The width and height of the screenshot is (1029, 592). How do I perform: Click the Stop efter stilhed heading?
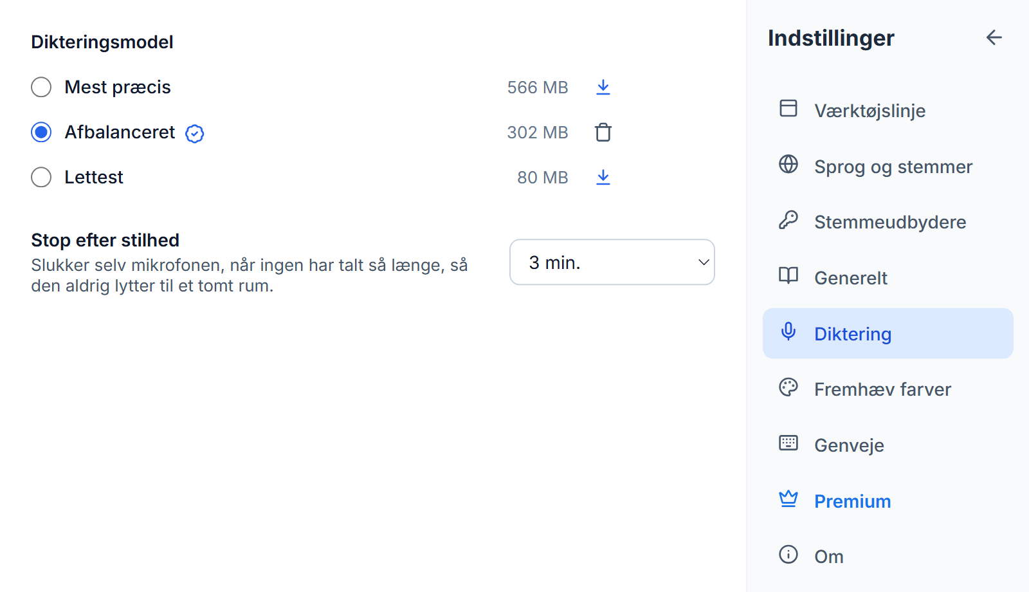[x=105, y=240]
